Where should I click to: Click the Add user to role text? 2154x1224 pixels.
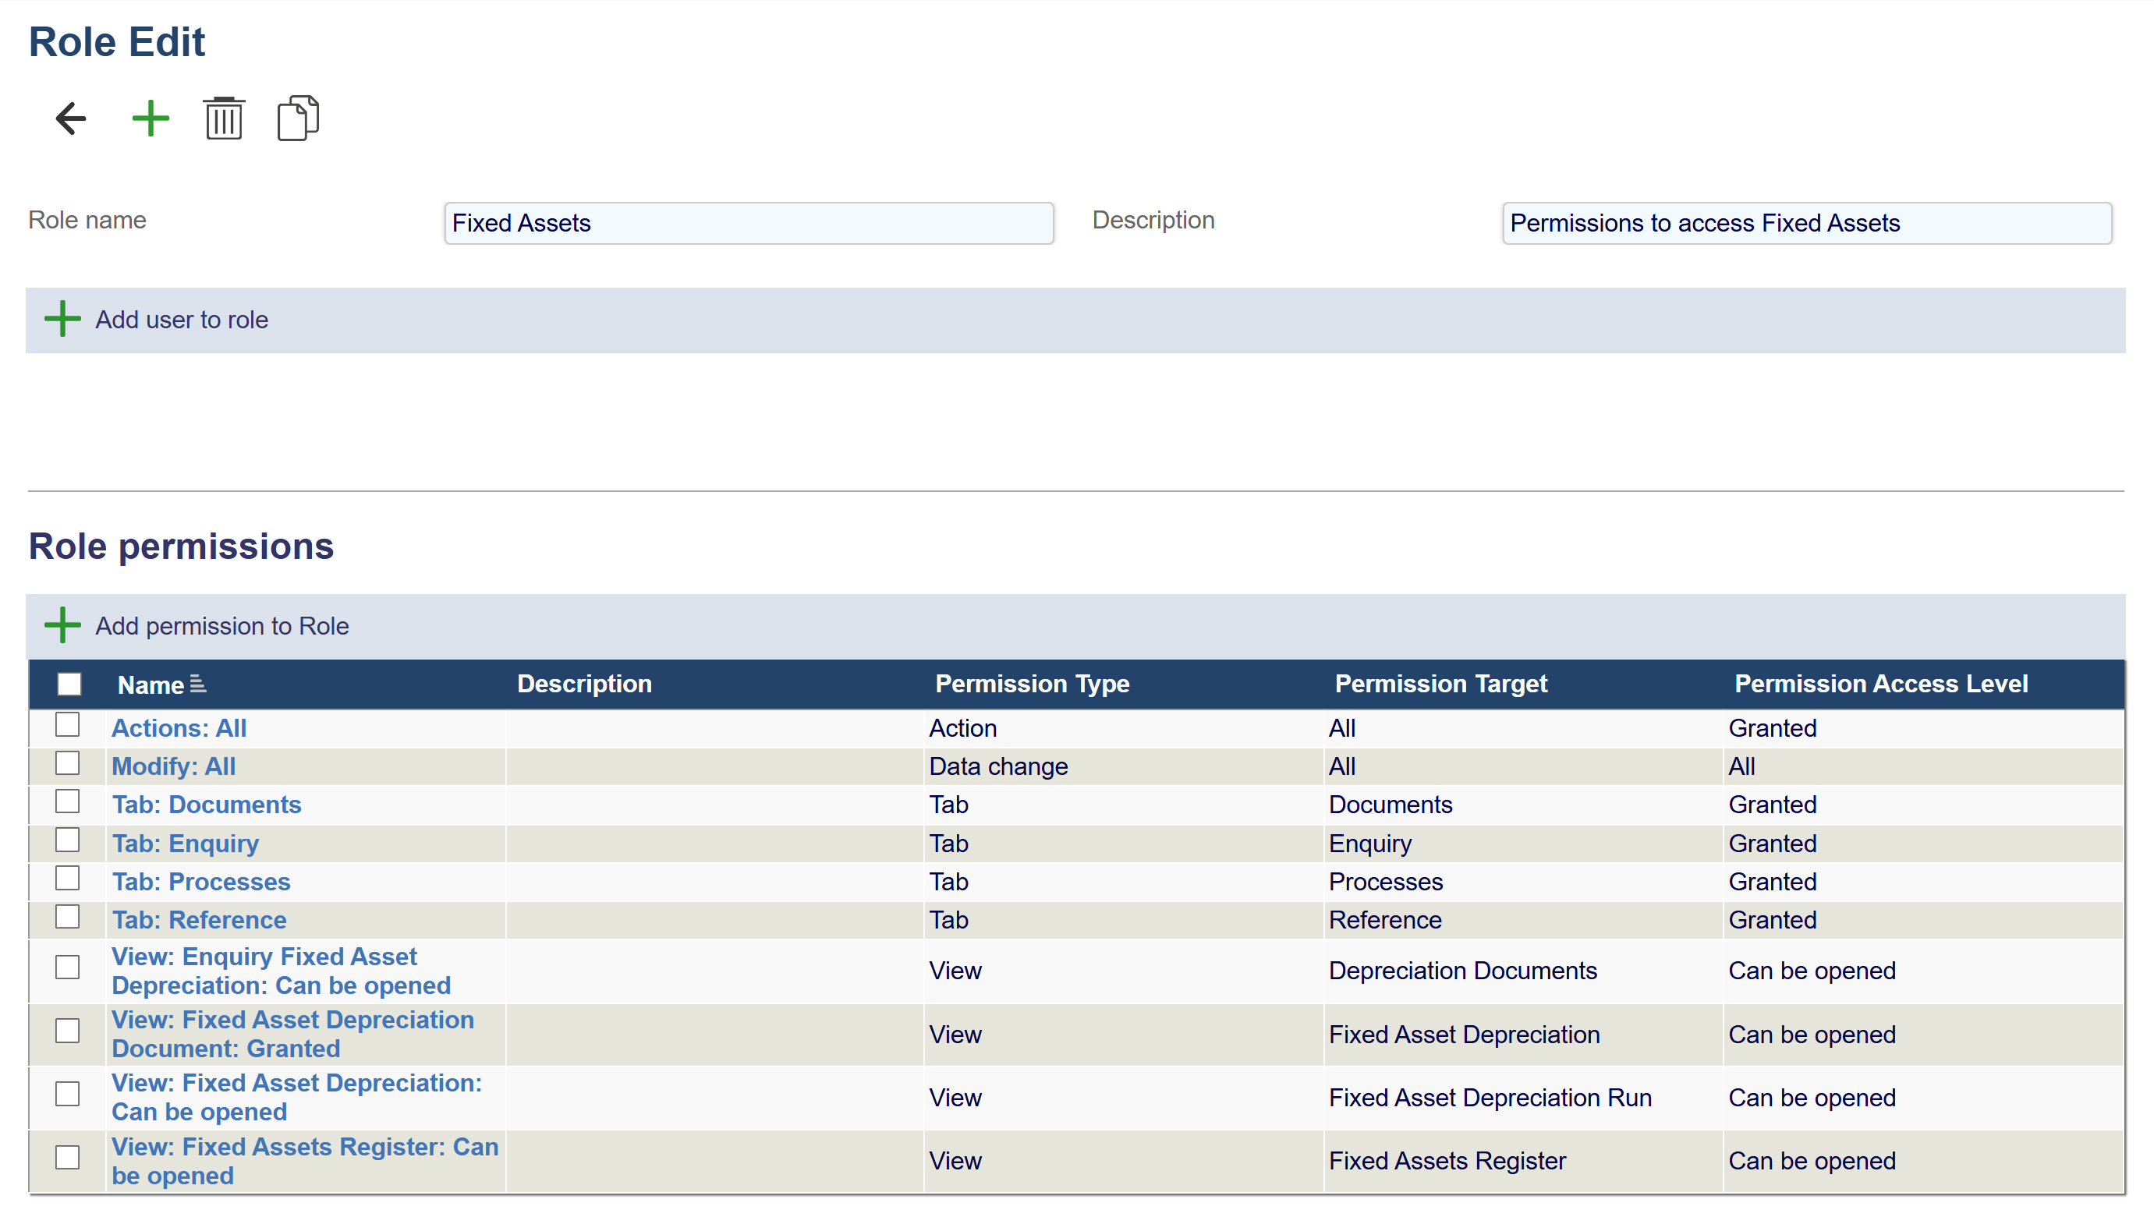[182, 320]
